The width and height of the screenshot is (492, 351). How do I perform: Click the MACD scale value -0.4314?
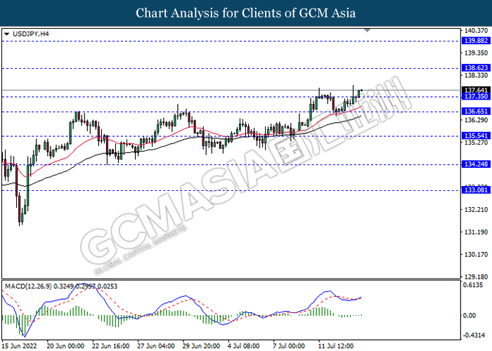coord(473,336)
